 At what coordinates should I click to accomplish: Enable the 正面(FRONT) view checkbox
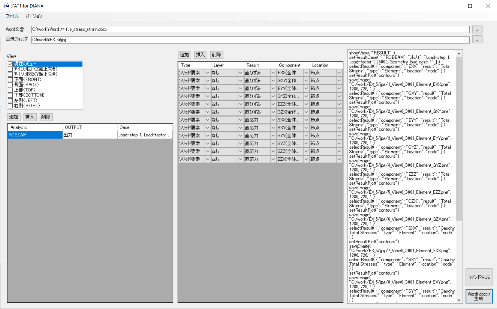point(10,79)
